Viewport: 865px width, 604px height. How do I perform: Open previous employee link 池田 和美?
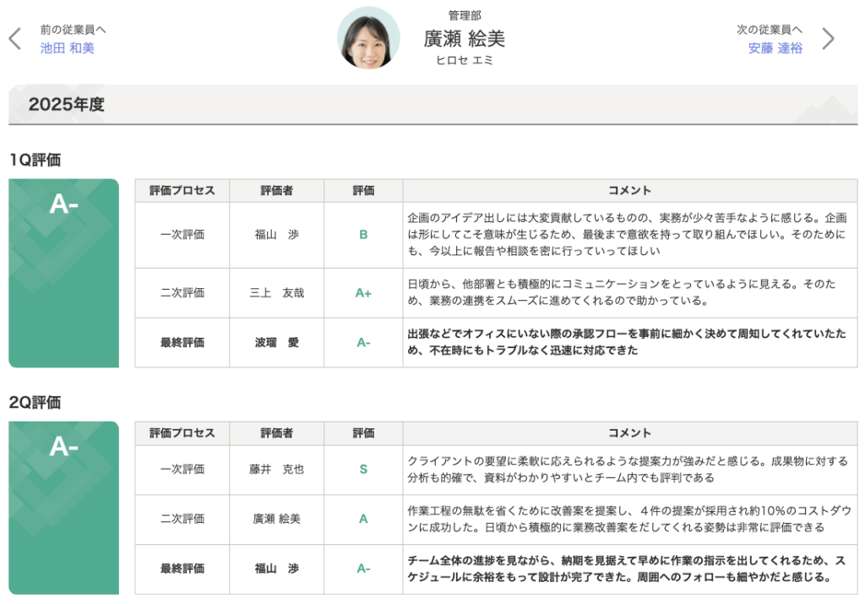(68, 48)
